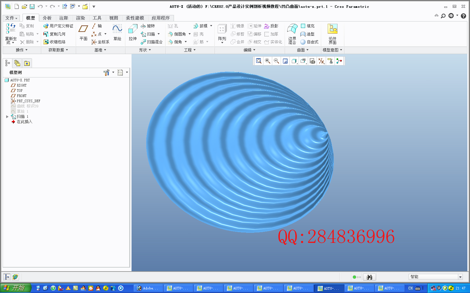The width and height of the screenshot is (470, 293).
Task: Click the Repaint icon in graphics toolbar
Action: click(x=285, y=61)
